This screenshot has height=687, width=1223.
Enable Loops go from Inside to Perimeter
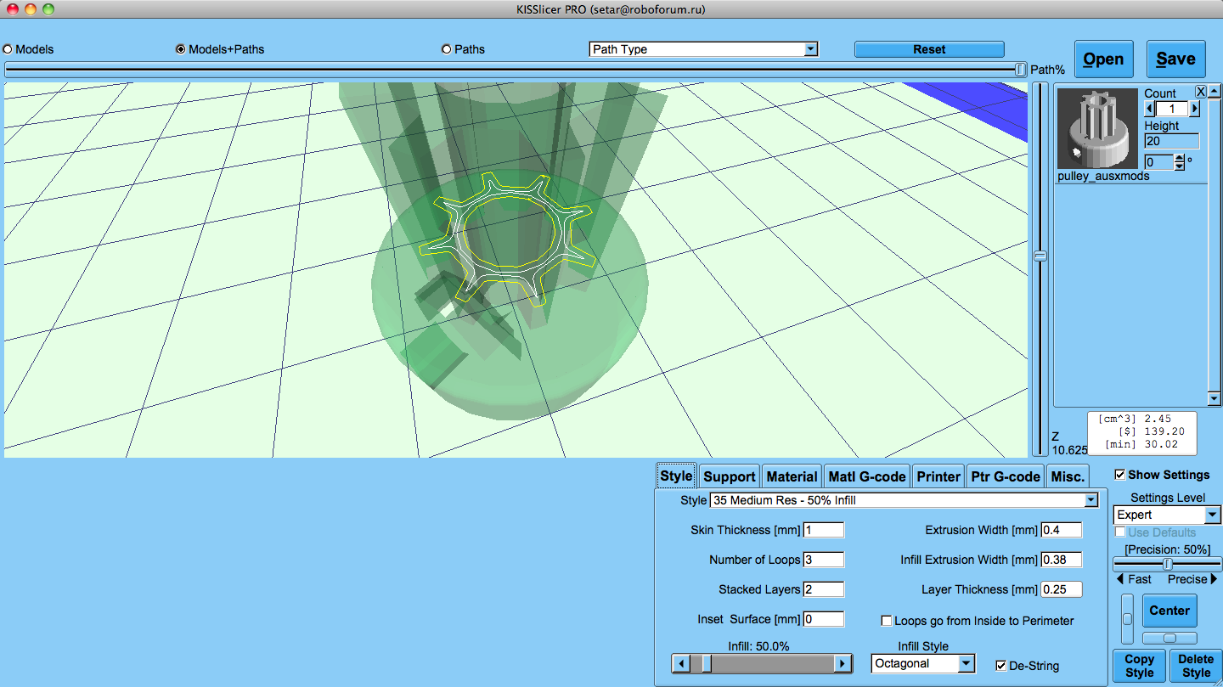click(x=887, y=621)
